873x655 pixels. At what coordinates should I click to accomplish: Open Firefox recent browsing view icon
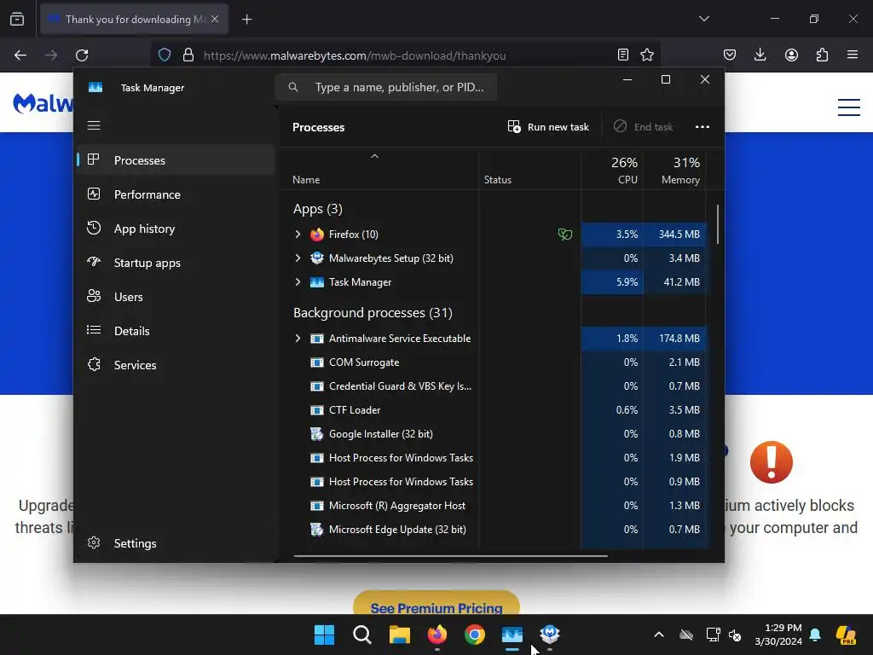tap(17, 20)
